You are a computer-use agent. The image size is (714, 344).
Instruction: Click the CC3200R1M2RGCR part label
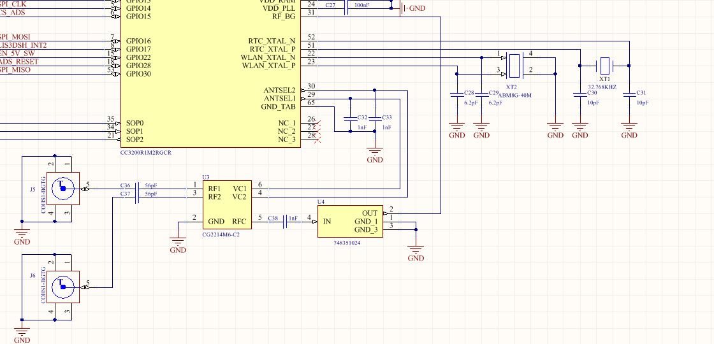coord(146,153)
